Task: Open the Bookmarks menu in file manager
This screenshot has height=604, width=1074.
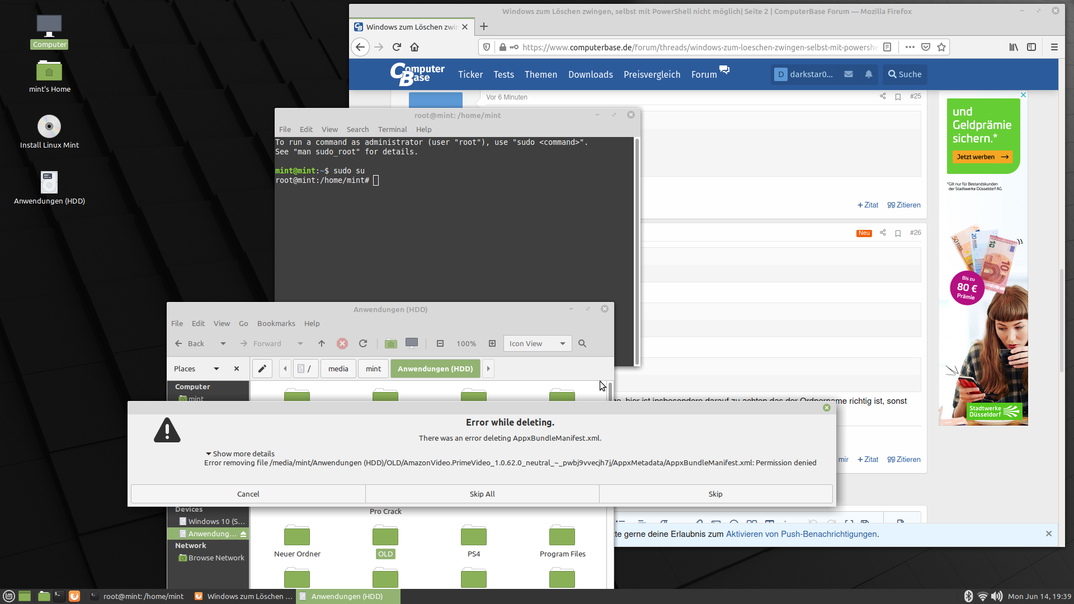Action: pyautogui.click(x=276, y=323)
